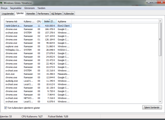The width and height of the screenshot is (165, 120).
Task: Select svchost.exe row owned by NETWO...
Action: pyautogui.click(x=38, y=98)
